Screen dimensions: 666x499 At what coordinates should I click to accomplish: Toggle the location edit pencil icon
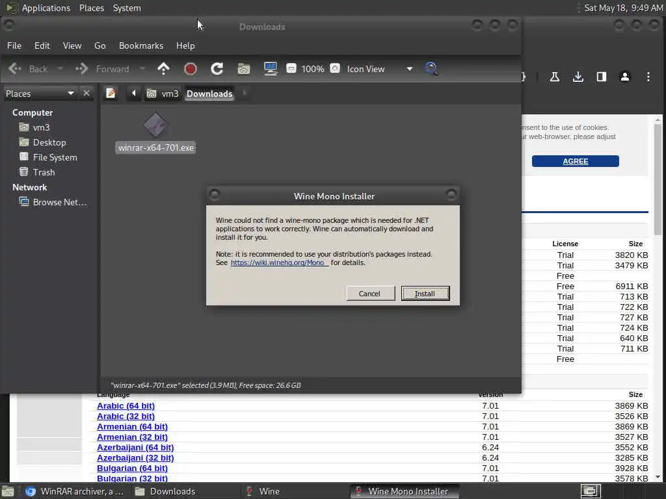111,93
